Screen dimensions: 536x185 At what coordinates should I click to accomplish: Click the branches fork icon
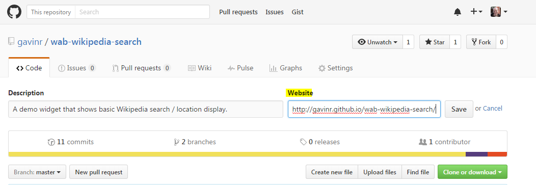click(x=176, y=142)
